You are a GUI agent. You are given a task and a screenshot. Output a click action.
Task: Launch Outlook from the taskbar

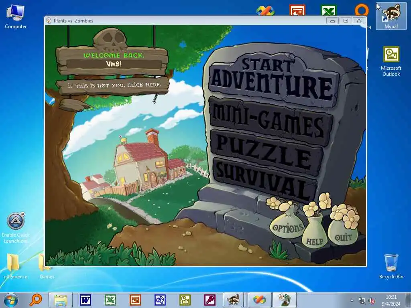(x=185, y=300)
